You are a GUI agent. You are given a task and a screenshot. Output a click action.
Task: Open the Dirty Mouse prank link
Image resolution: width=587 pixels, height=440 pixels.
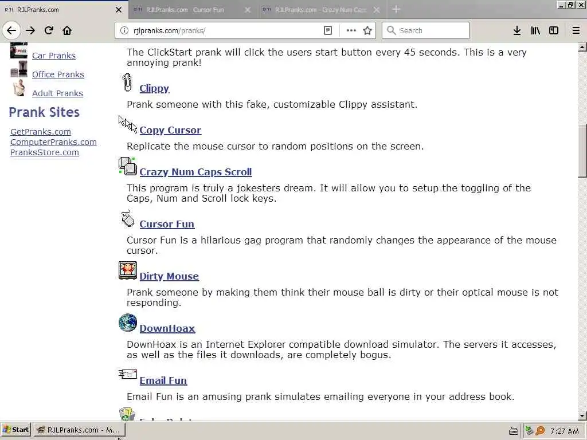pos(169,276)
